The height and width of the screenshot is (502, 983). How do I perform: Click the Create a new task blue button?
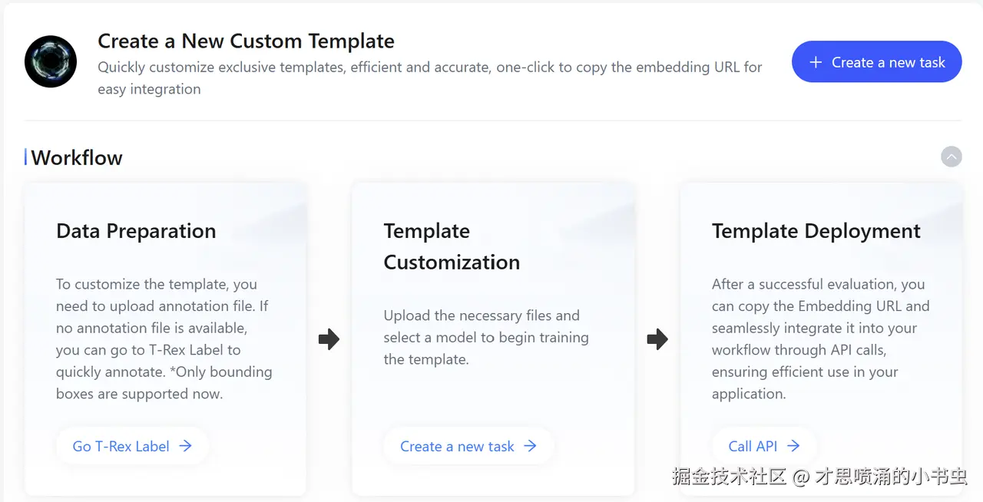(876, 62)
